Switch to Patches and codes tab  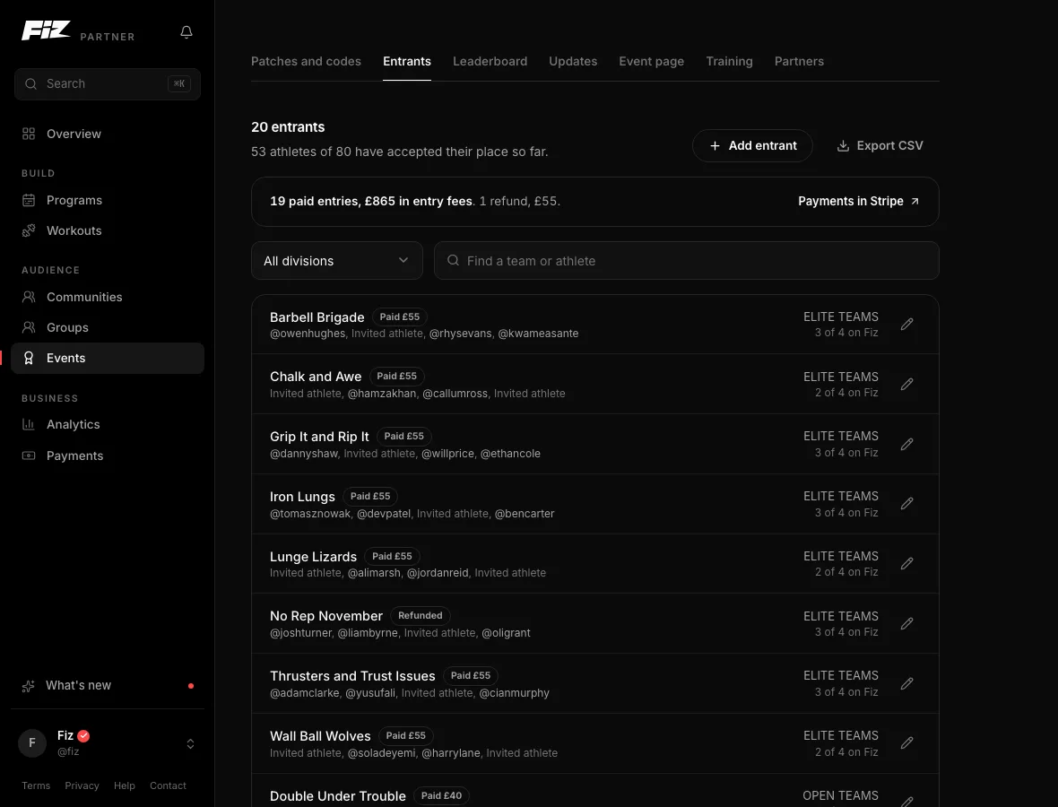pos(306,61)
